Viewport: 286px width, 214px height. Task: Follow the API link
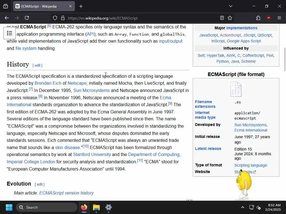pos(90,34)
